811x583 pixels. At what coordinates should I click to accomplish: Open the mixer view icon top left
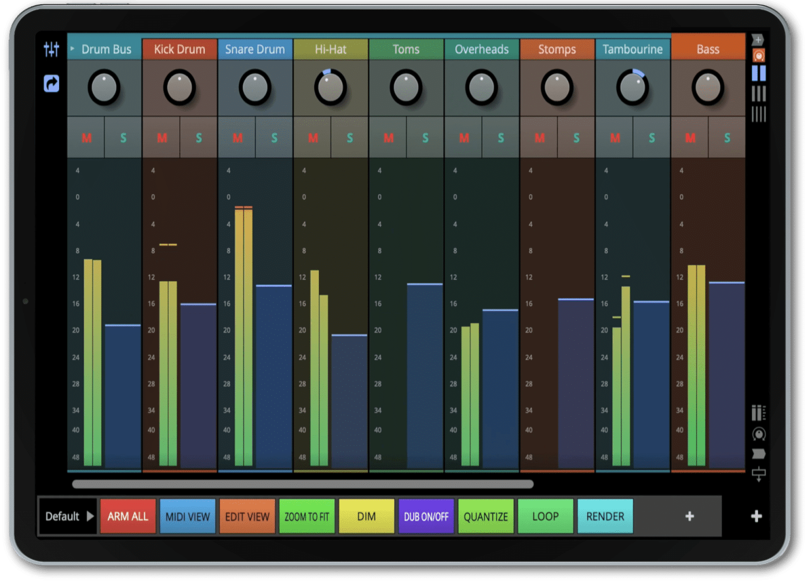51,49
